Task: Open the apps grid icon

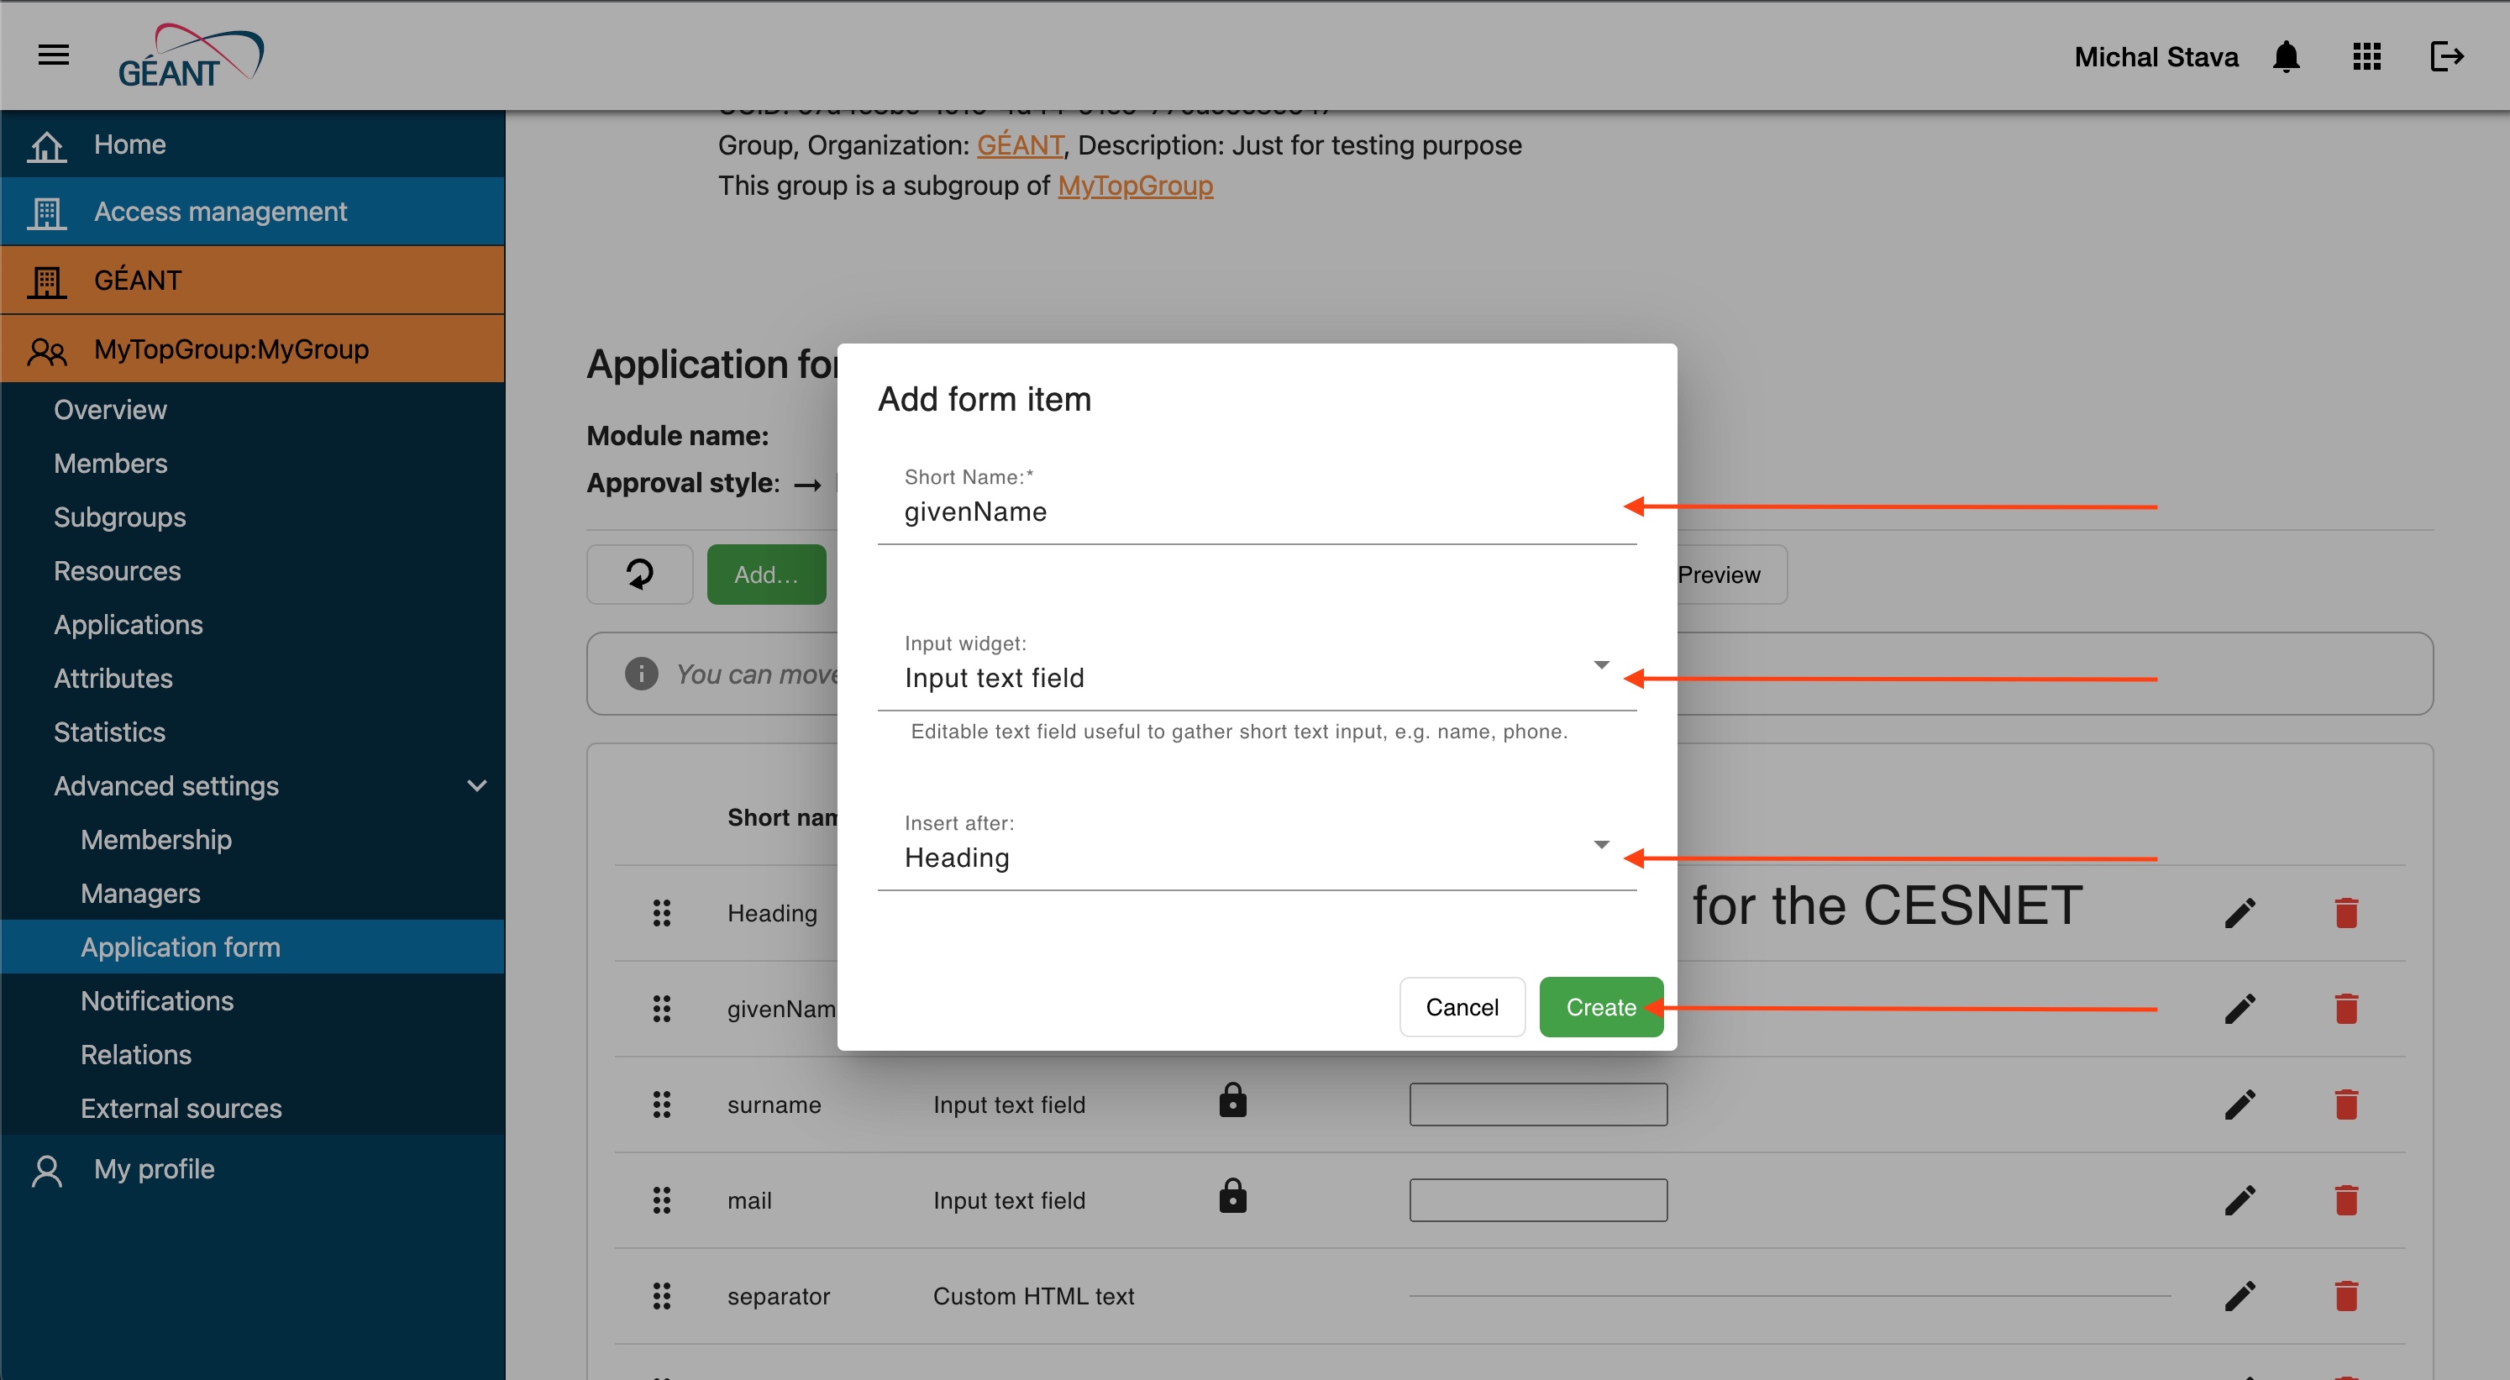Action: [2366, 56]
